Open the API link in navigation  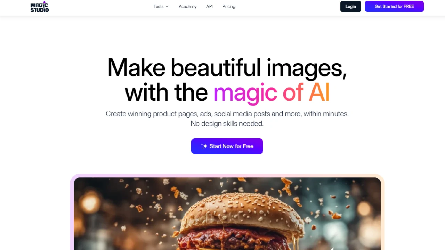[209, 7]
